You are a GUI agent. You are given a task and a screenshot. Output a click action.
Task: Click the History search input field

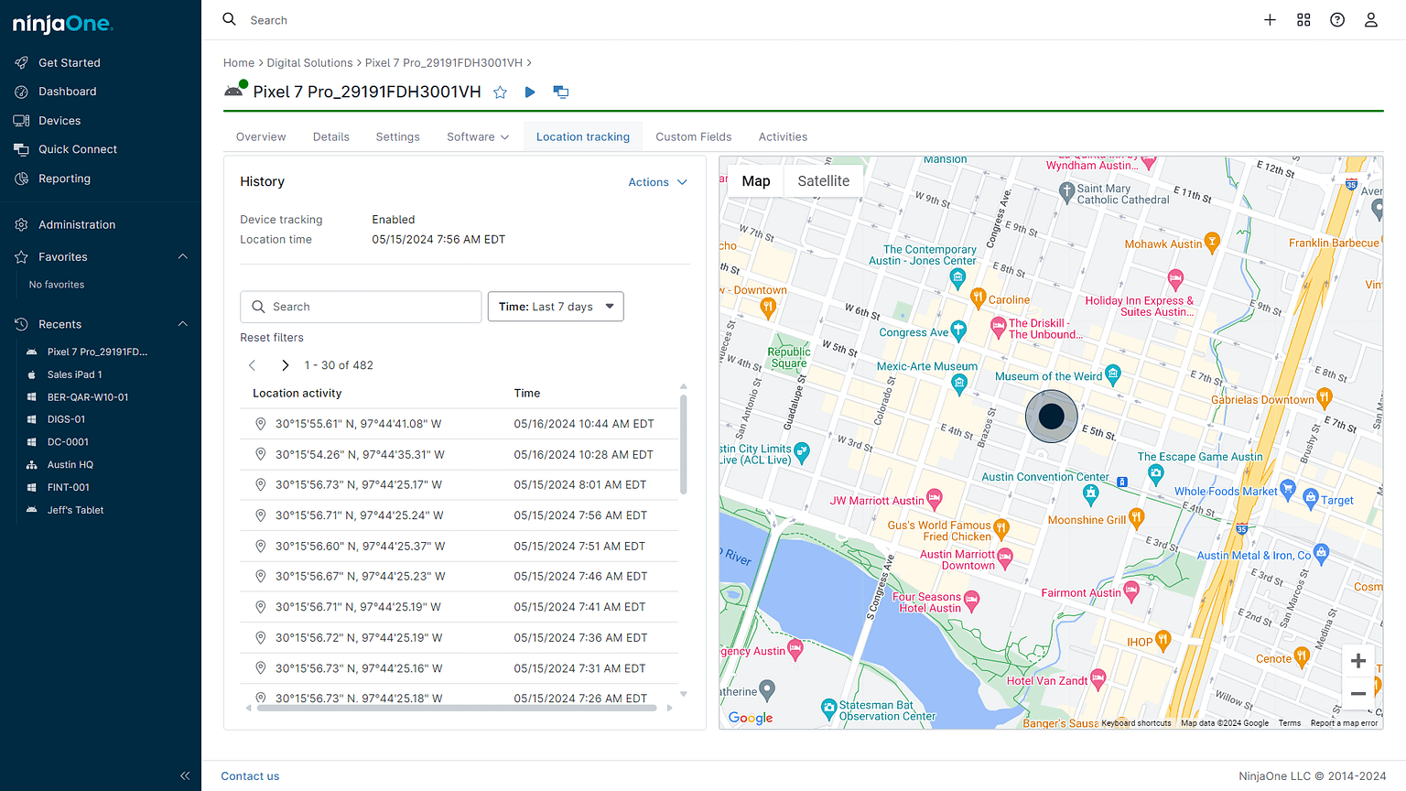click(361, 307)
